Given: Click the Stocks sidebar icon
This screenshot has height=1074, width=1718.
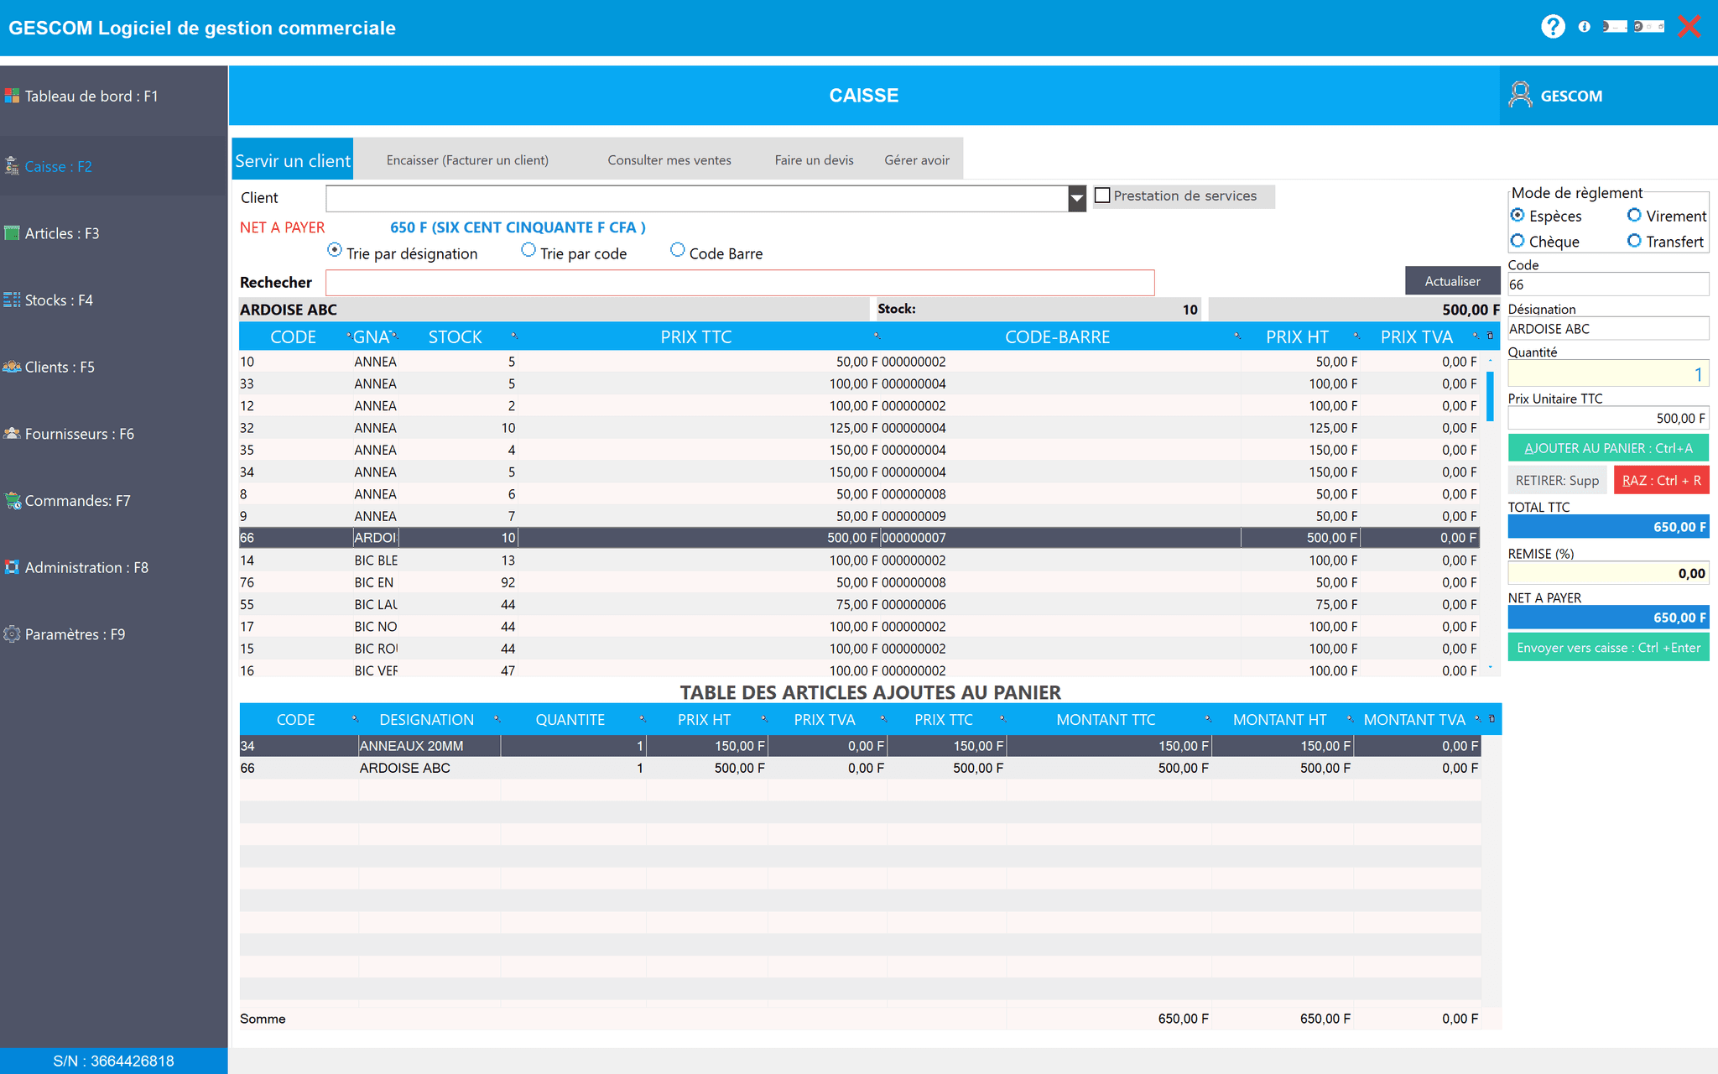Looking at the screenshot, I should pos(12,300).
